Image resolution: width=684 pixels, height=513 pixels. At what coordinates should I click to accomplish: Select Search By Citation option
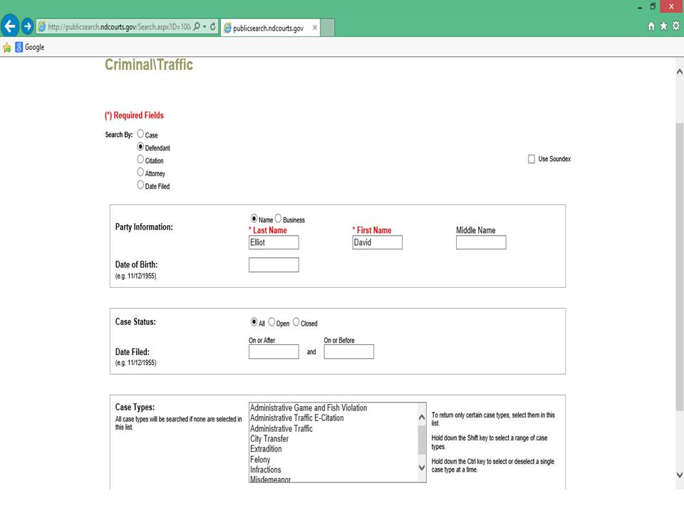140,160
